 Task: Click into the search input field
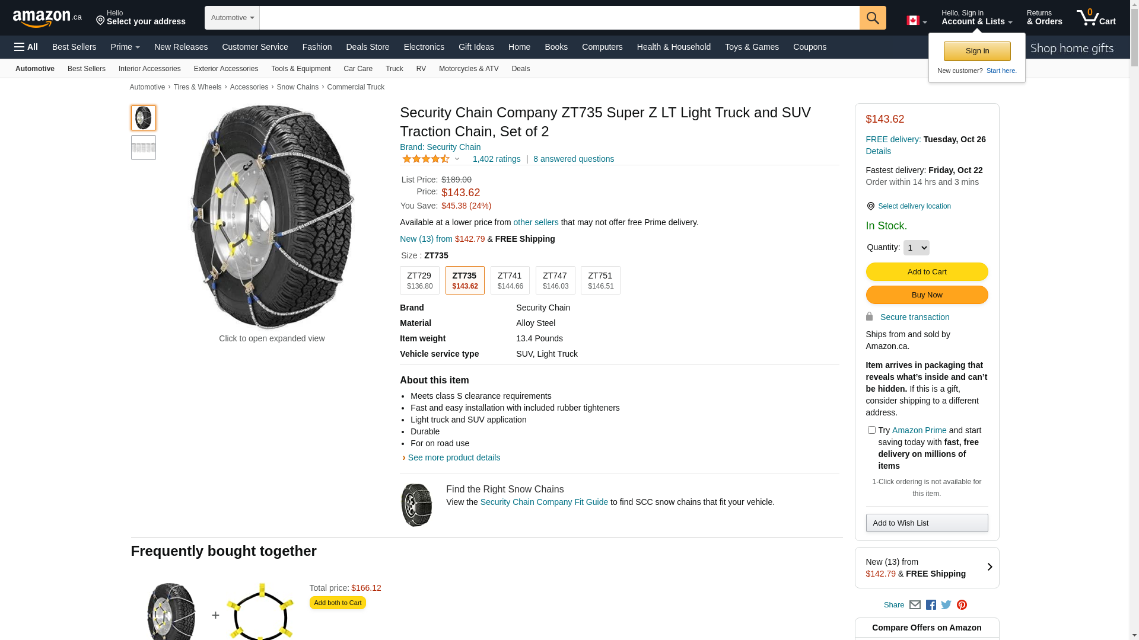pos(559,18)
